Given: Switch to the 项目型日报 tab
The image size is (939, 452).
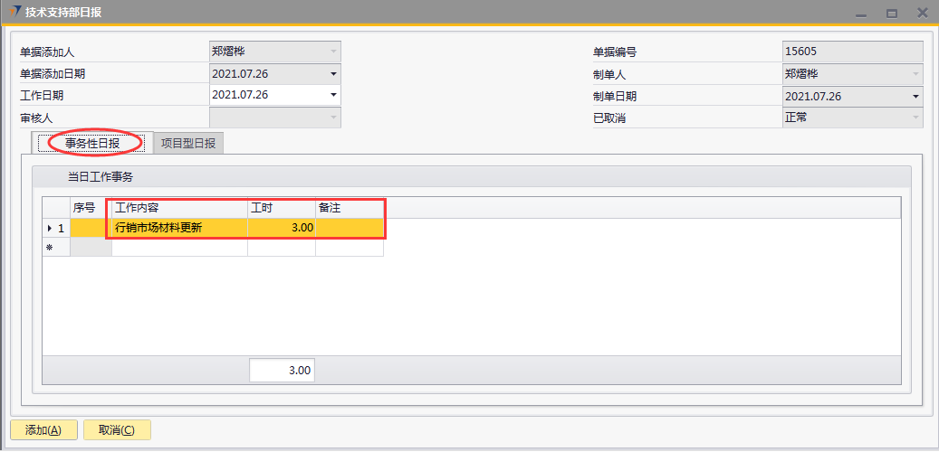Looking at the screenshot, I should click(188, 143).
